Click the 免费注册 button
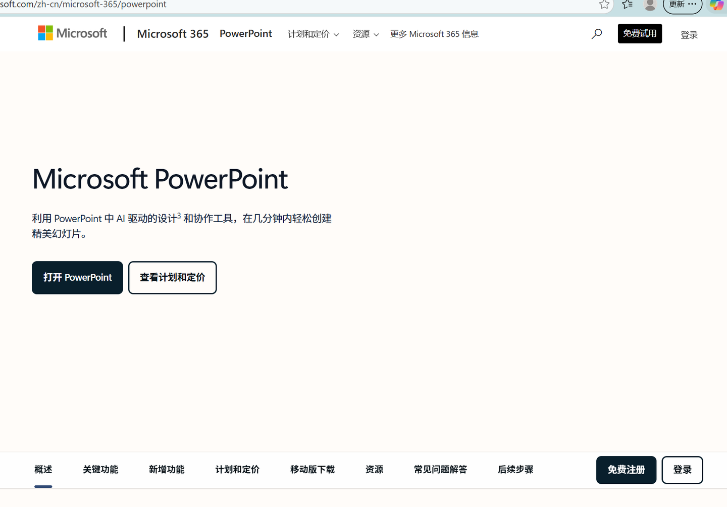 [x=626, y=470]
